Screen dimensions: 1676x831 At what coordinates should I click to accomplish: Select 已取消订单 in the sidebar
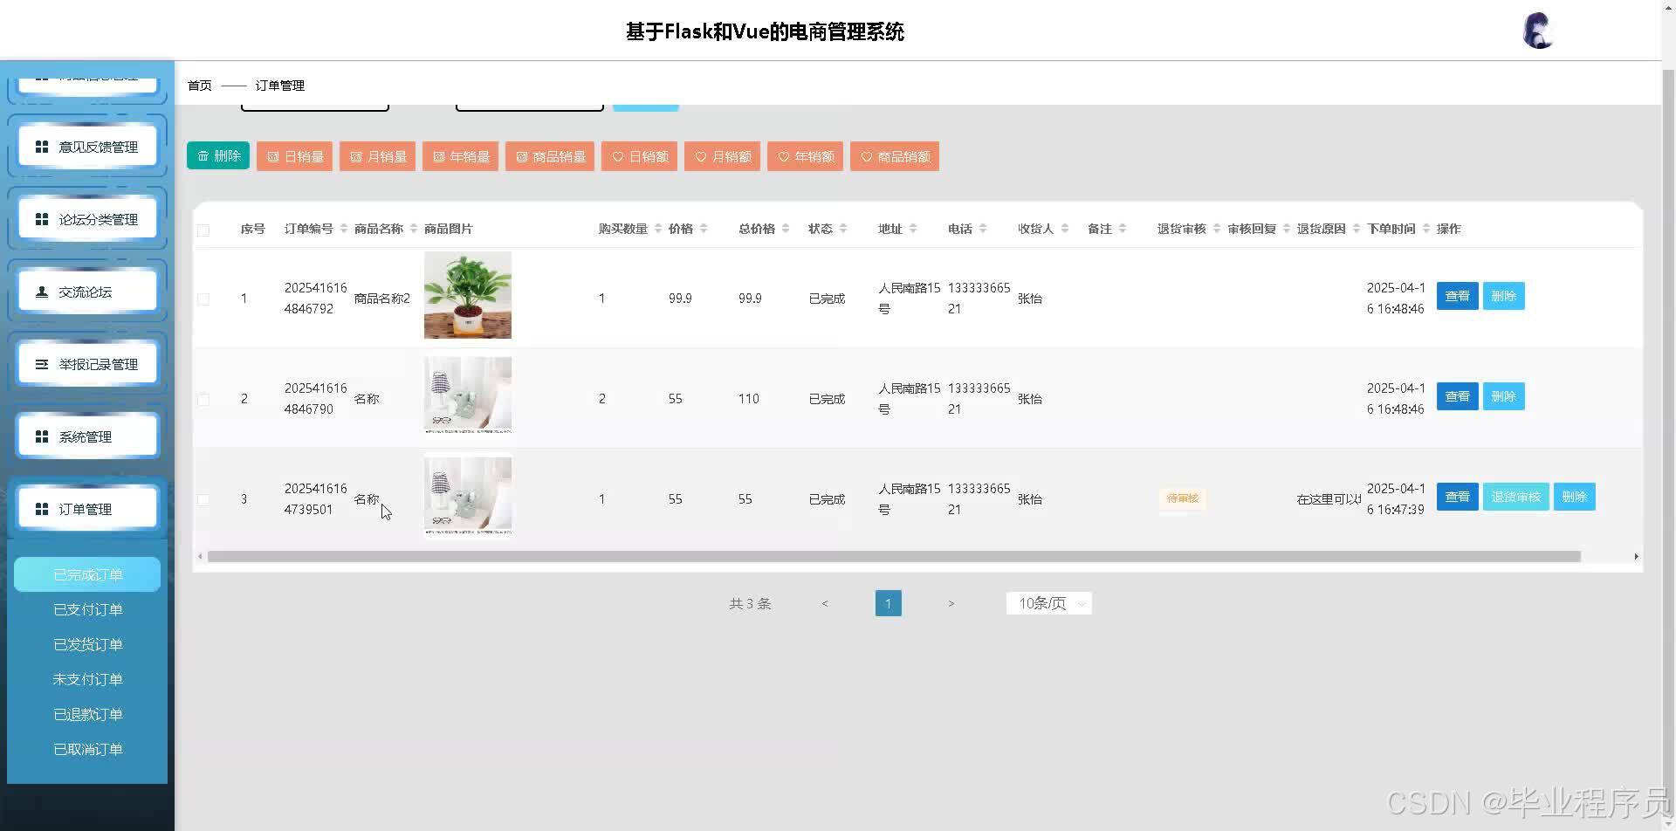87,749
